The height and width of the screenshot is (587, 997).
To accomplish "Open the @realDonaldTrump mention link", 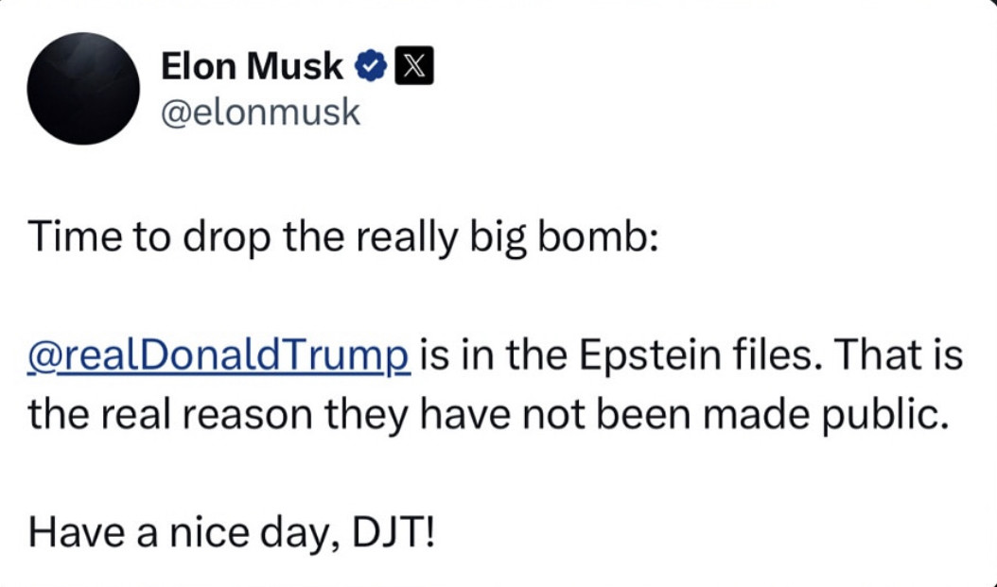I will [x=219, y=358].
